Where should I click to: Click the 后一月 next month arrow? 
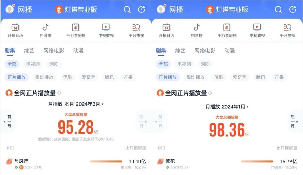pos(293,122)
